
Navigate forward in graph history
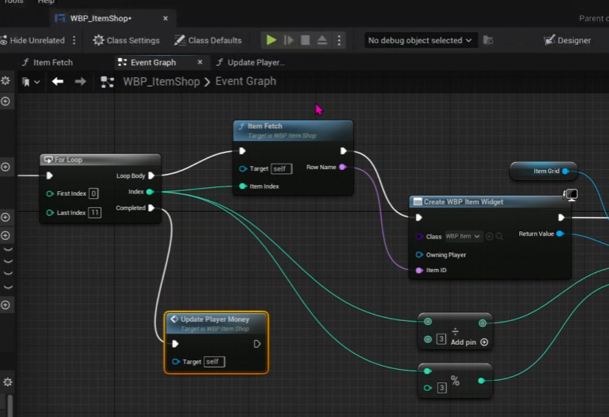80,82
